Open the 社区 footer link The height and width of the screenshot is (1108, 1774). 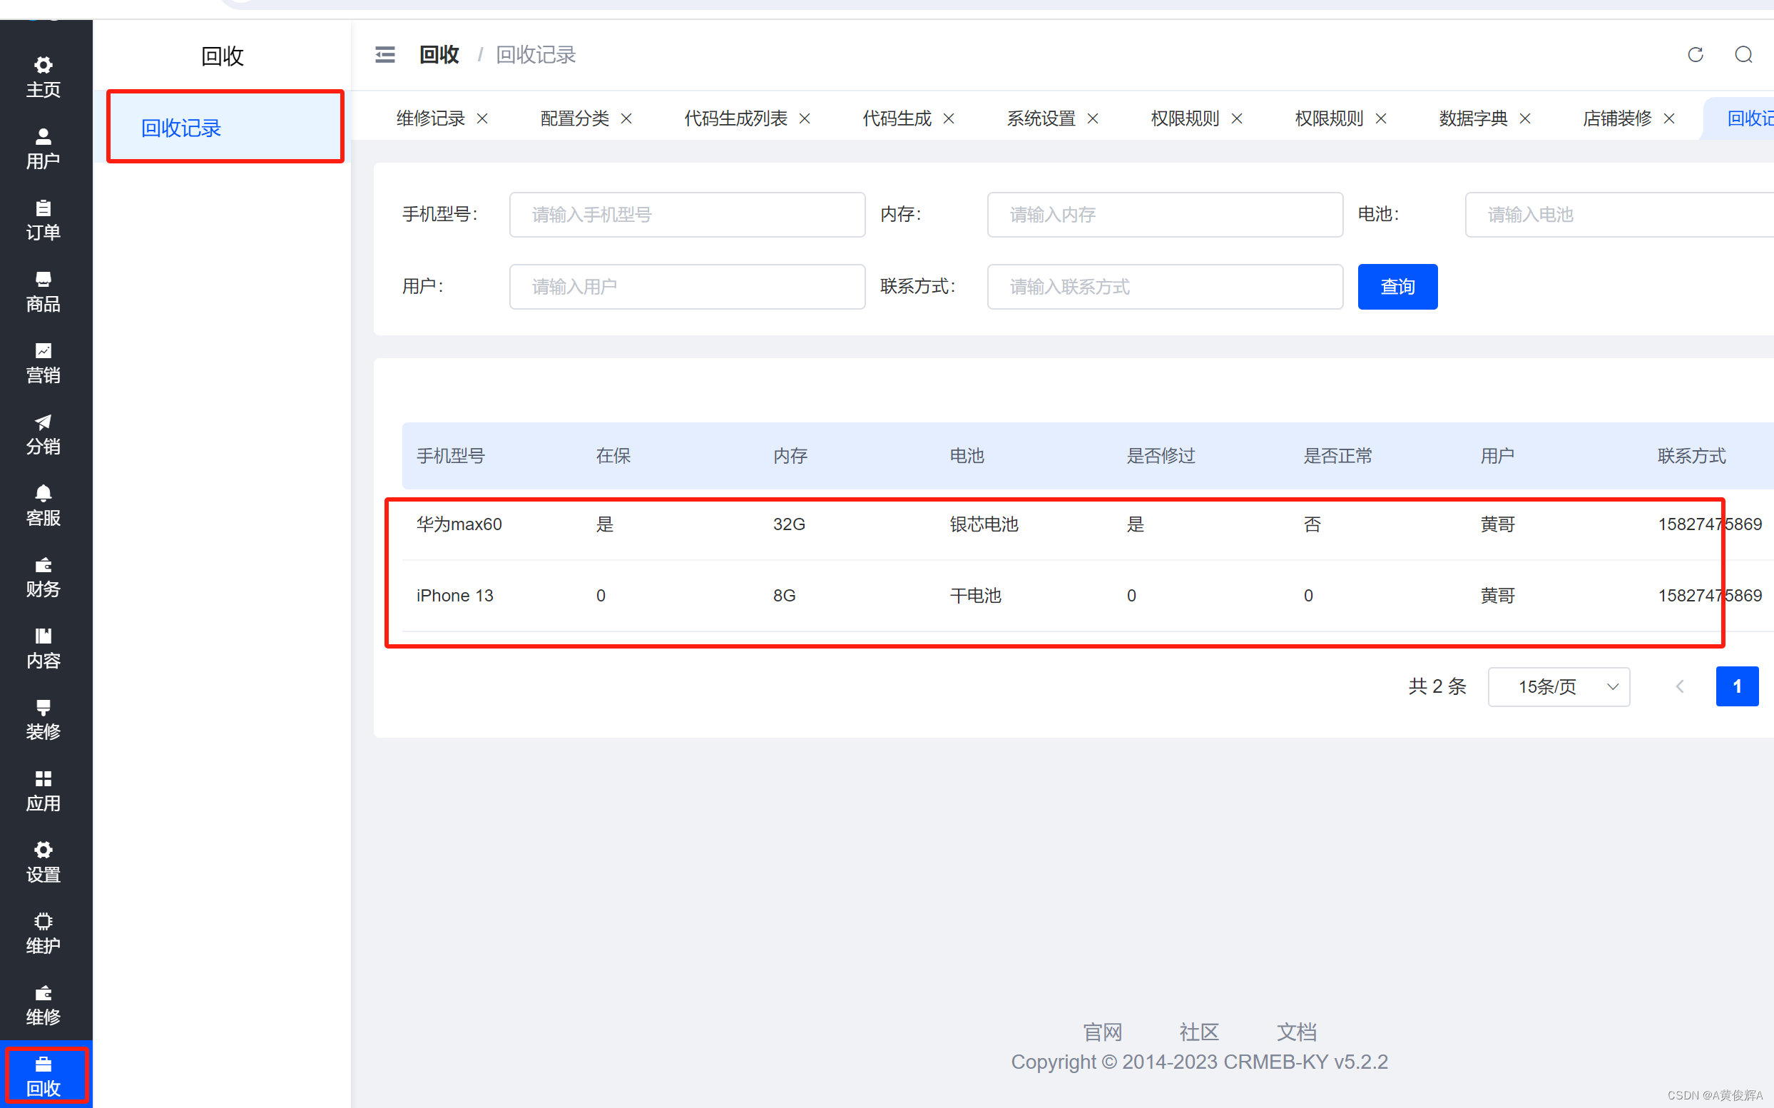[1199, 1032]
